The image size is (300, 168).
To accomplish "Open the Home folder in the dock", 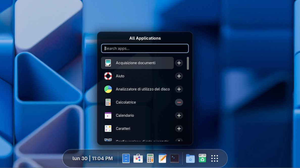I will (x=190, y=158).
